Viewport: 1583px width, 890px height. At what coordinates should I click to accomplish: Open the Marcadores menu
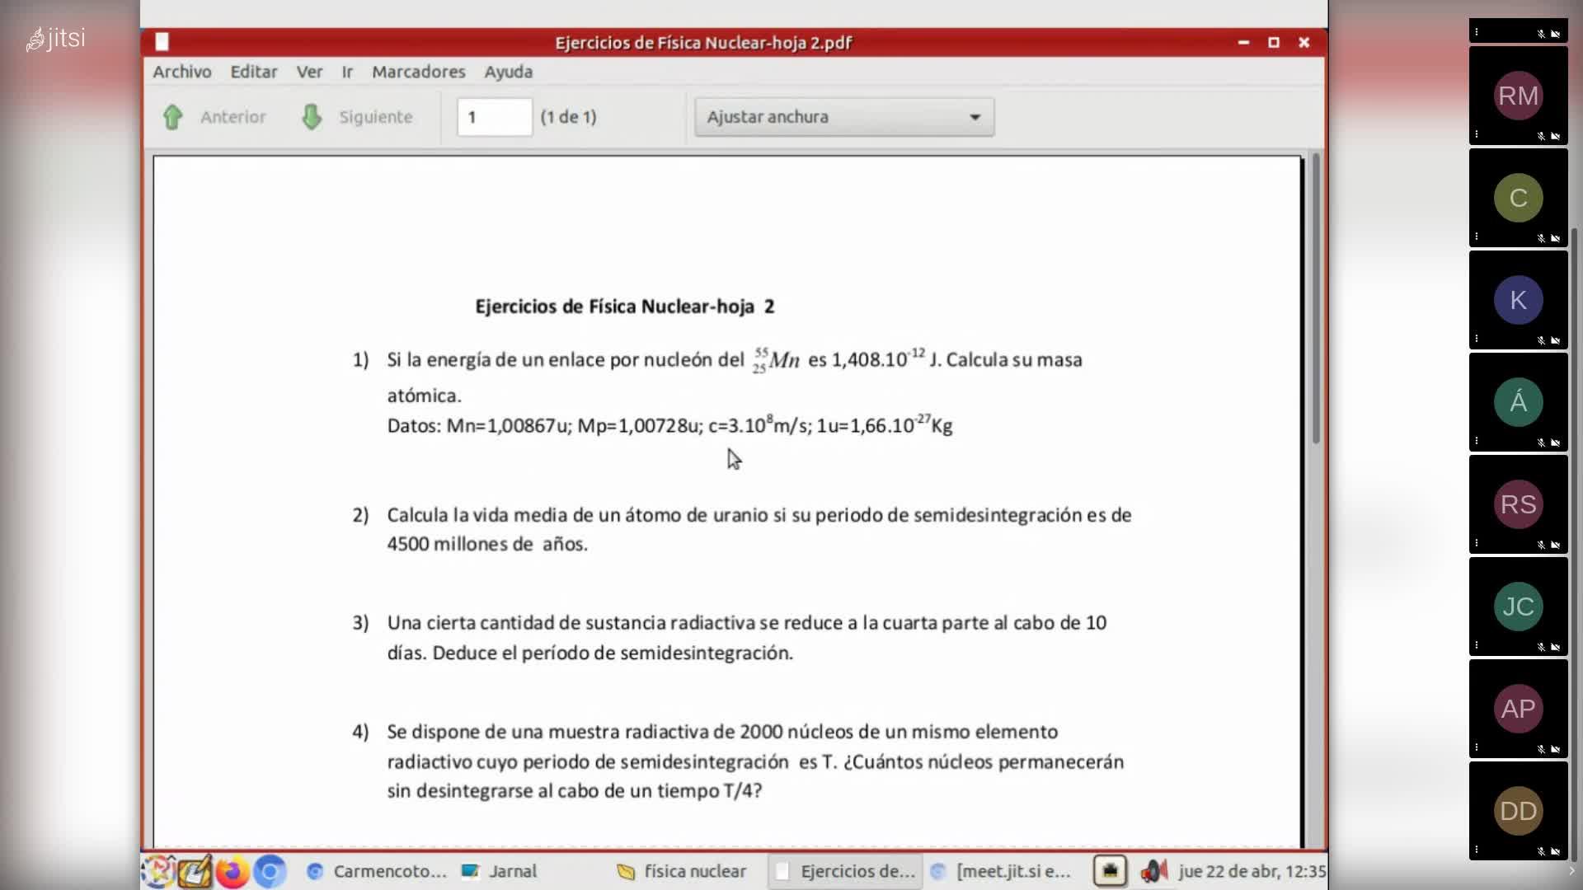pyautogui.click(x=418, y=72)
